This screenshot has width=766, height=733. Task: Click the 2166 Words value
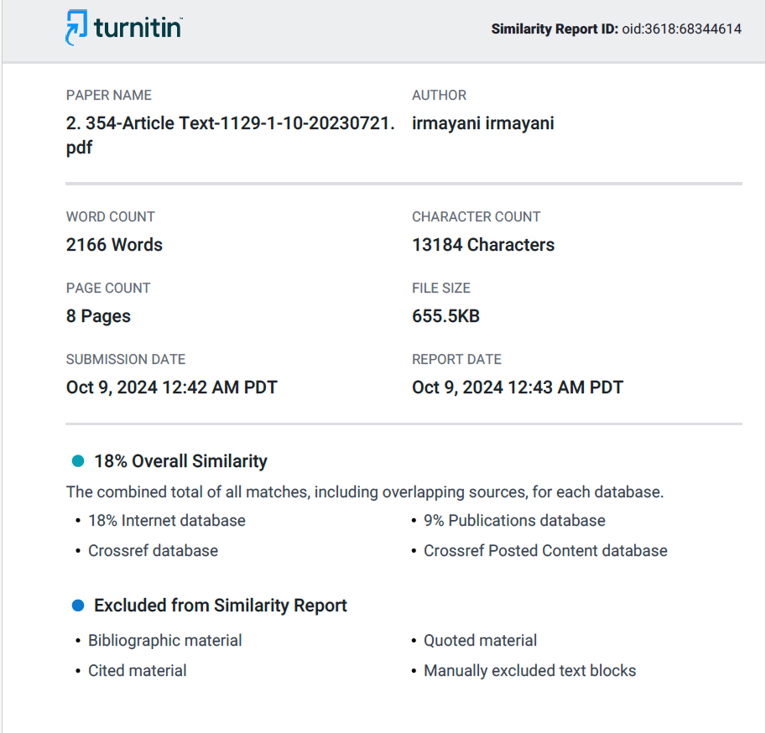[114, 245]
